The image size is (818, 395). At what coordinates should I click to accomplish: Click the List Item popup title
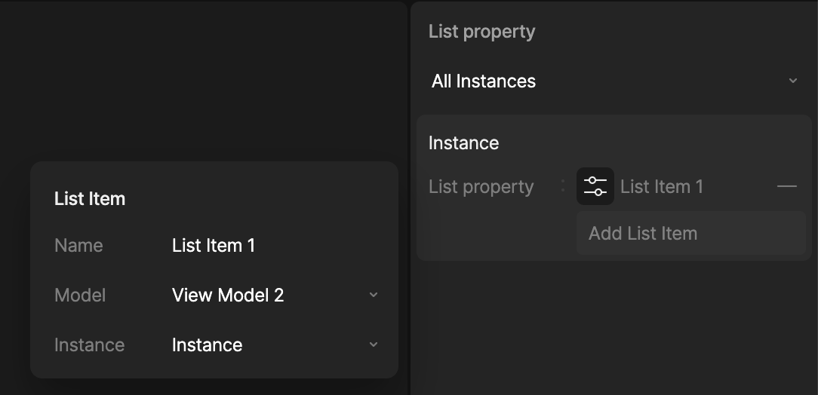[90, 198]
